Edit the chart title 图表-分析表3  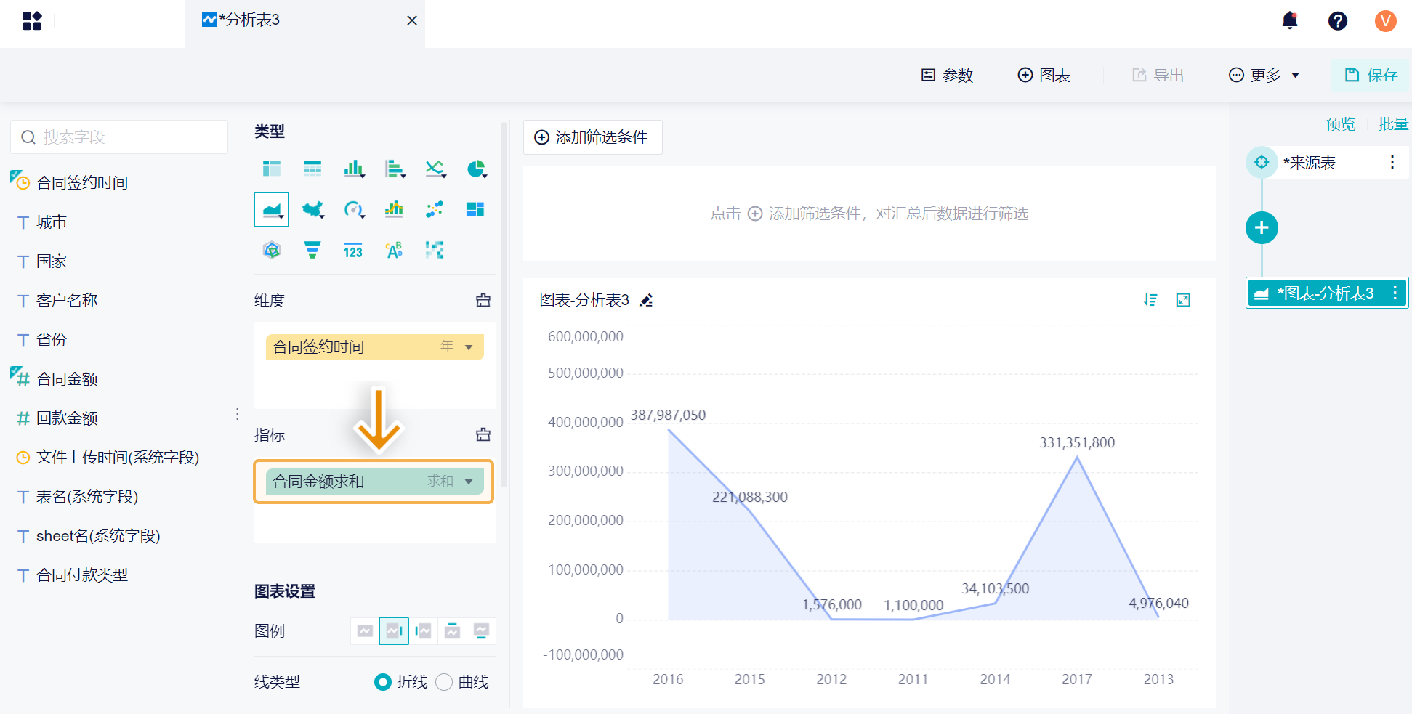coord(646,300)
